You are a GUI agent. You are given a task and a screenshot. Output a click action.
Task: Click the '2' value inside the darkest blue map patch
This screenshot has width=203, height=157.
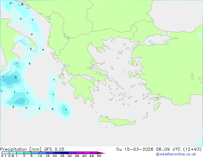tap(16, 77)
